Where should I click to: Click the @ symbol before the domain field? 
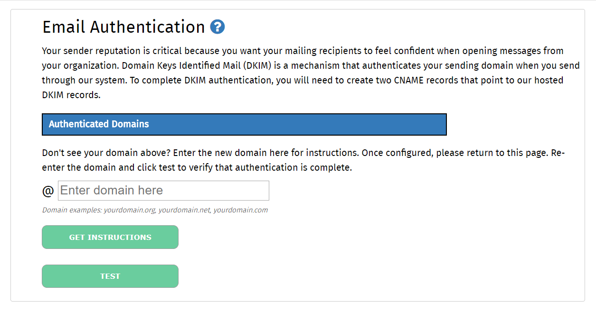pos(48,191)
